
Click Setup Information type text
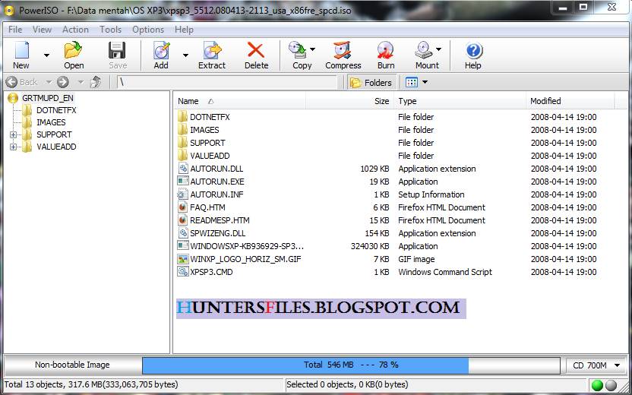tap(431, 194)
